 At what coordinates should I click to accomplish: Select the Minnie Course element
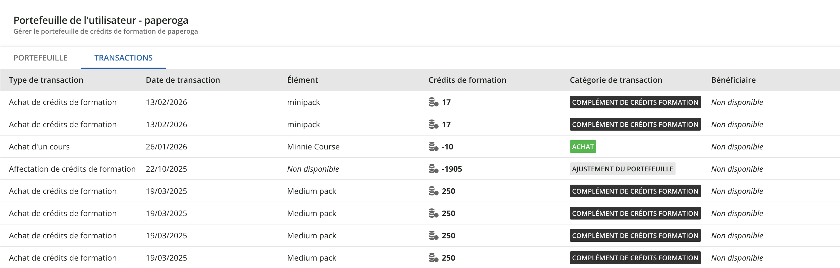(x=313, y=147)
